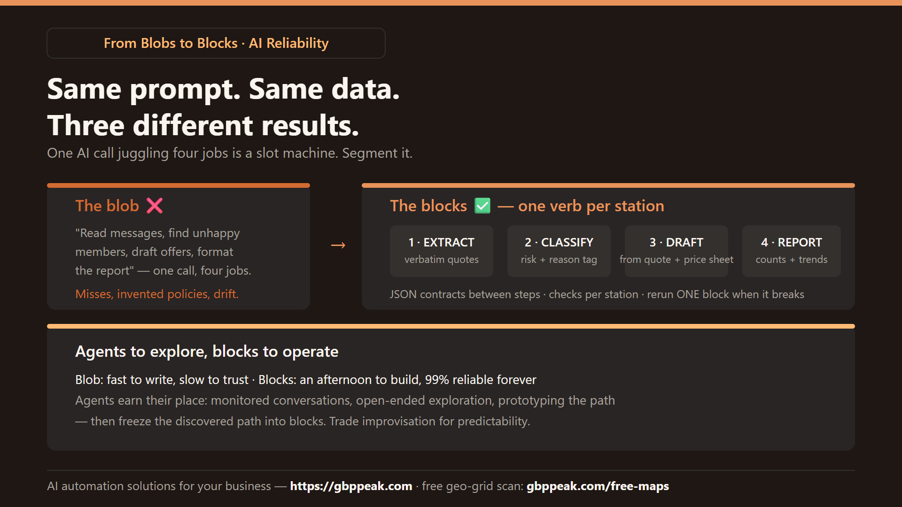Click 'The blocks' card title
The width and height of the screenshot is (902, 507).
pos(428,206)
